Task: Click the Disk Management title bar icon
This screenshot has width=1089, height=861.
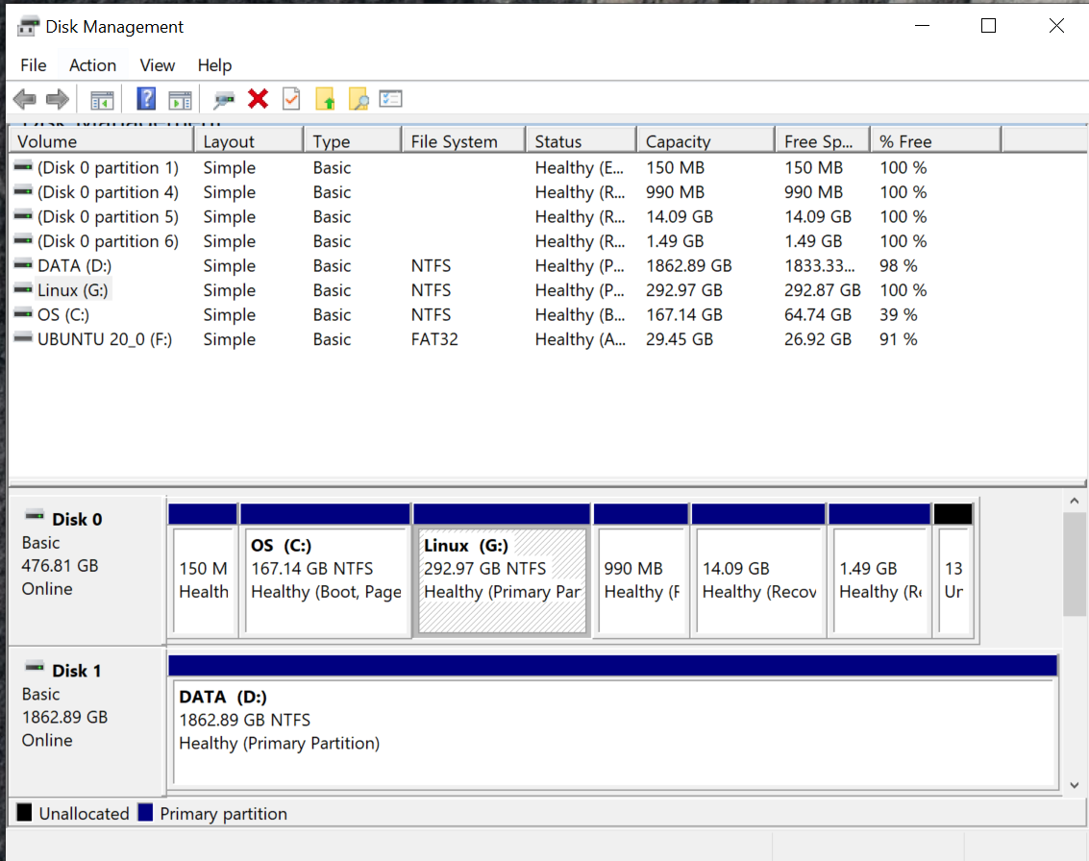Action: point(28,26)
